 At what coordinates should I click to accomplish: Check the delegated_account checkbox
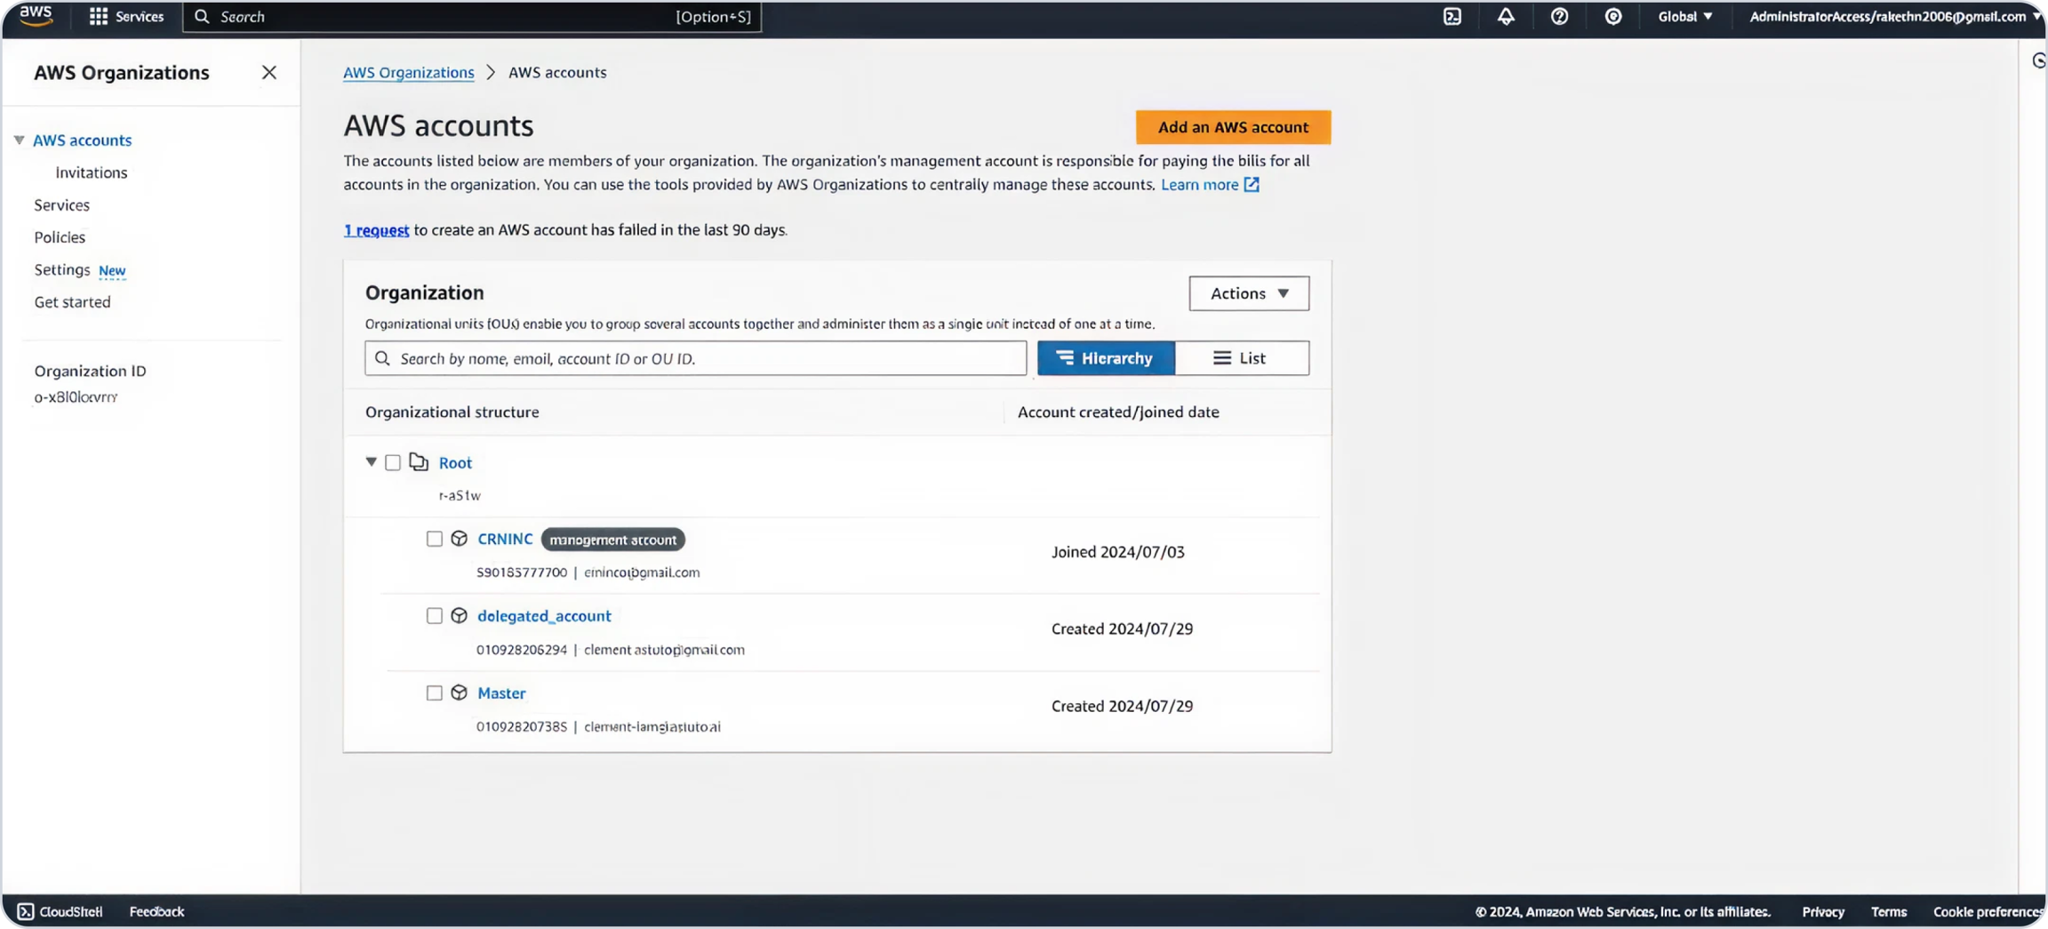[x=434, y=616]
